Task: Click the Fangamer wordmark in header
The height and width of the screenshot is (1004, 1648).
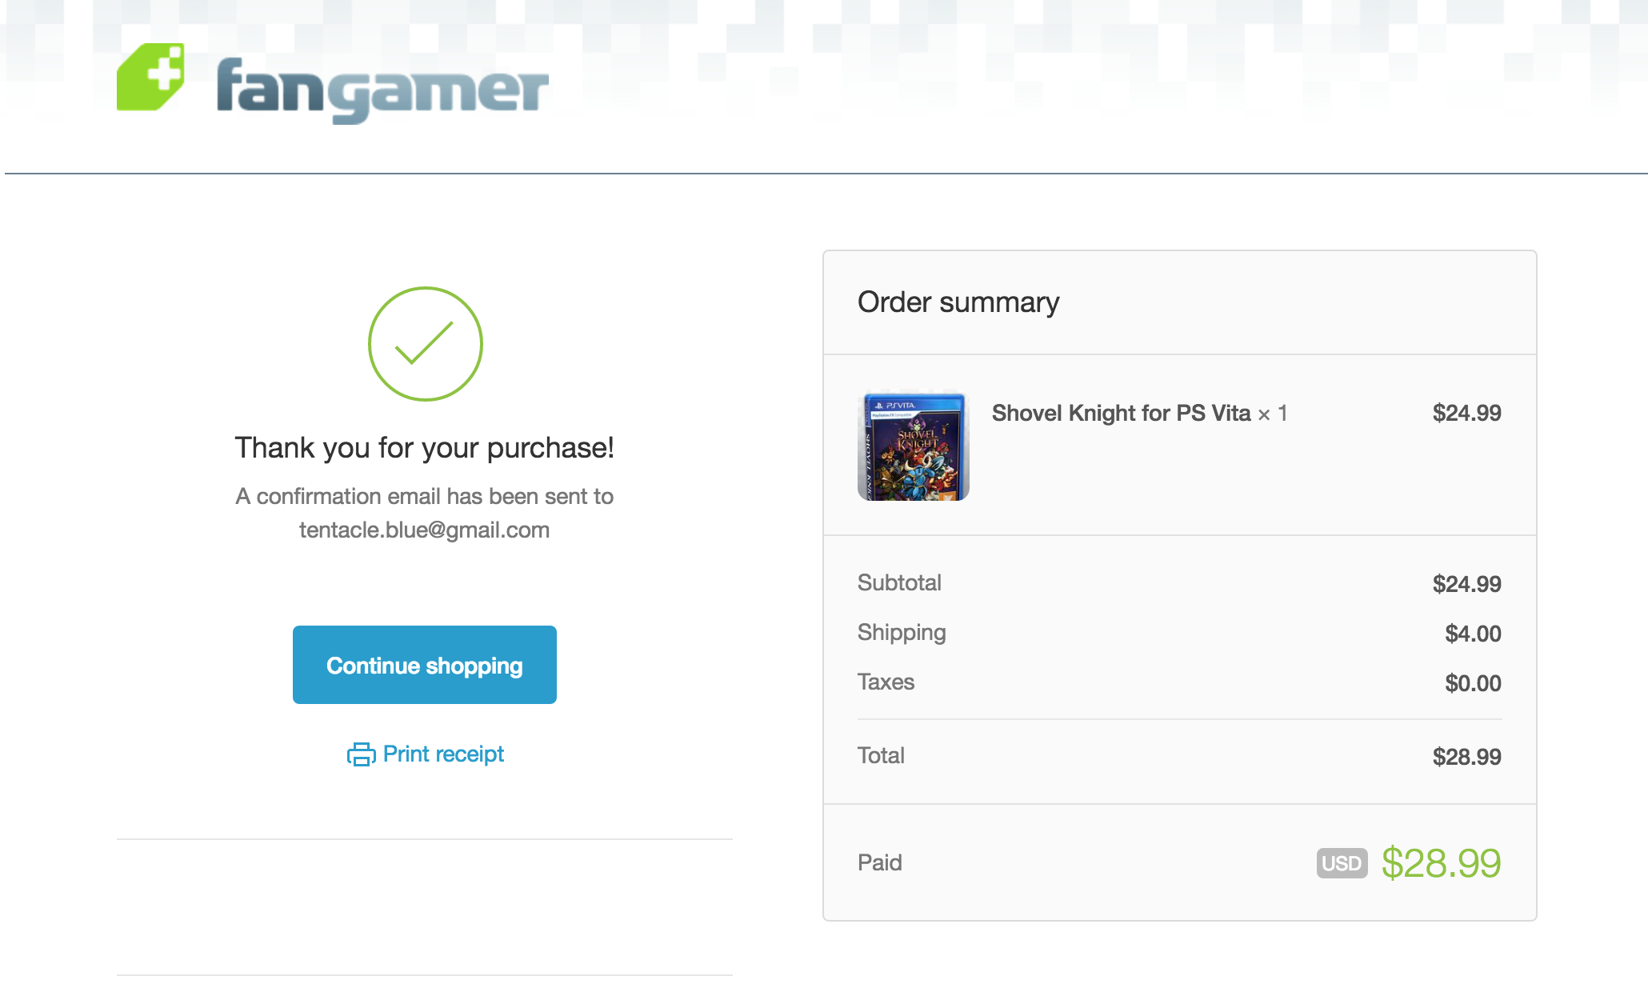Action: pyautogui.click(x=382, y=90)
